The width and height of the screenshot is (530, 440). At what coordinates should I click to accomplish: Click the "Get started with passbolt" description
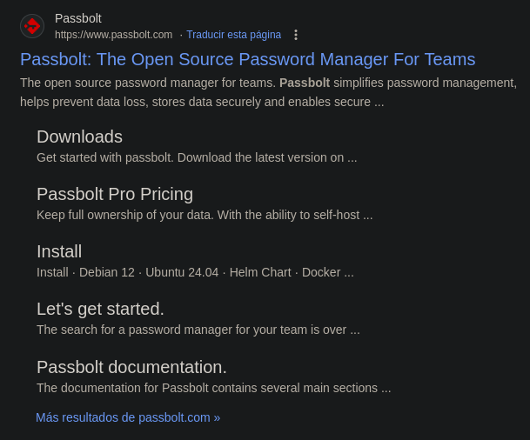[197, 157]
